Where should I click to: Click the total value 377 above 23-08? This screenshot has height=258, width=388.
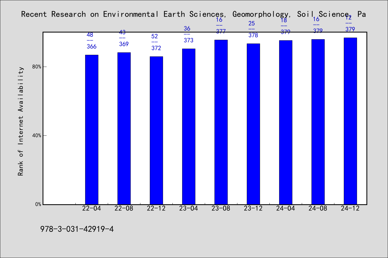[x=221, y=31]
